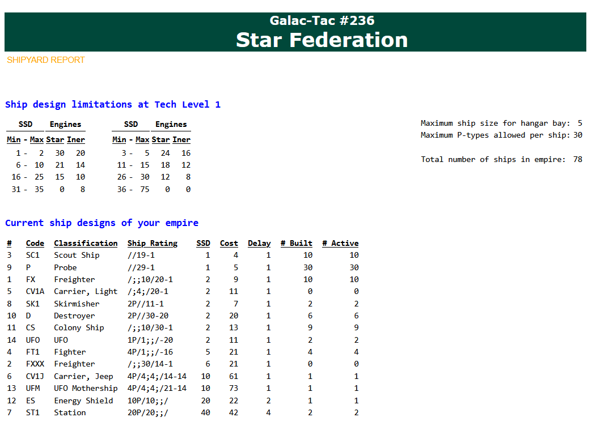
Task: Select the Skirmisher classification entry
Action: tap(77, 304)
